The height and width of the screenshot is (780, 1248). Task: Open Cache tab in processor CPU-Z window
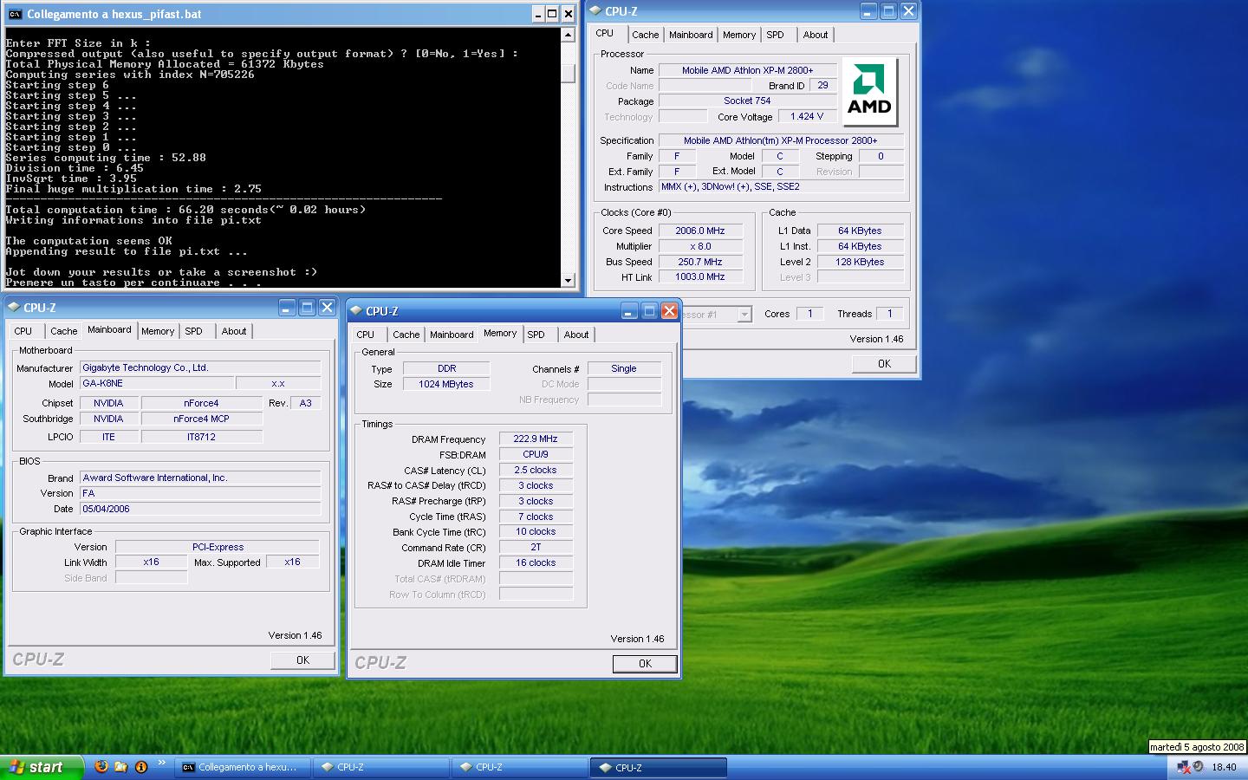click(x=645, y=35)
